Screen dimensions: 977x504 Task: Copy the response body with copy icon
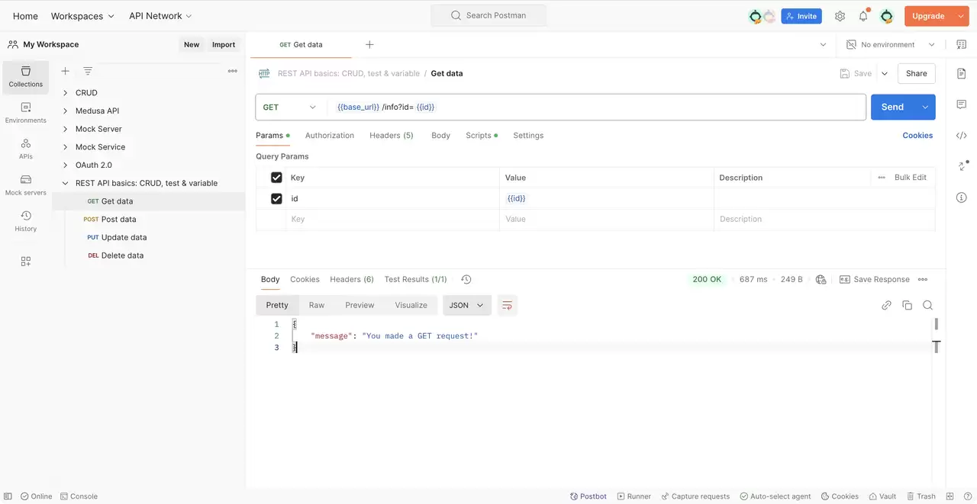click(x=907, y=305)
